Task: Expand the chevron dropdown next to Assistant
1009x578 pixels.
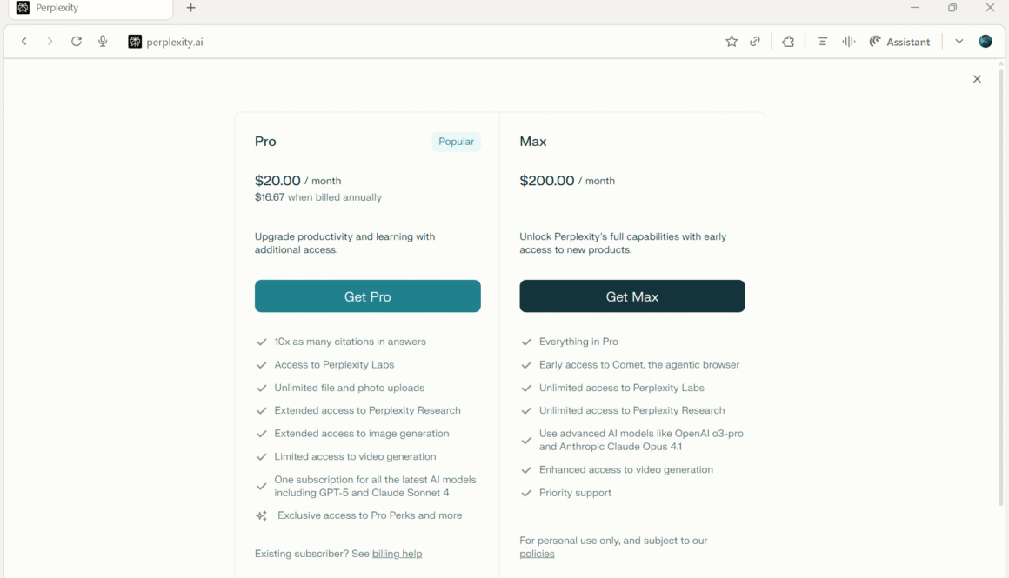Action: [x=959, y=42]
